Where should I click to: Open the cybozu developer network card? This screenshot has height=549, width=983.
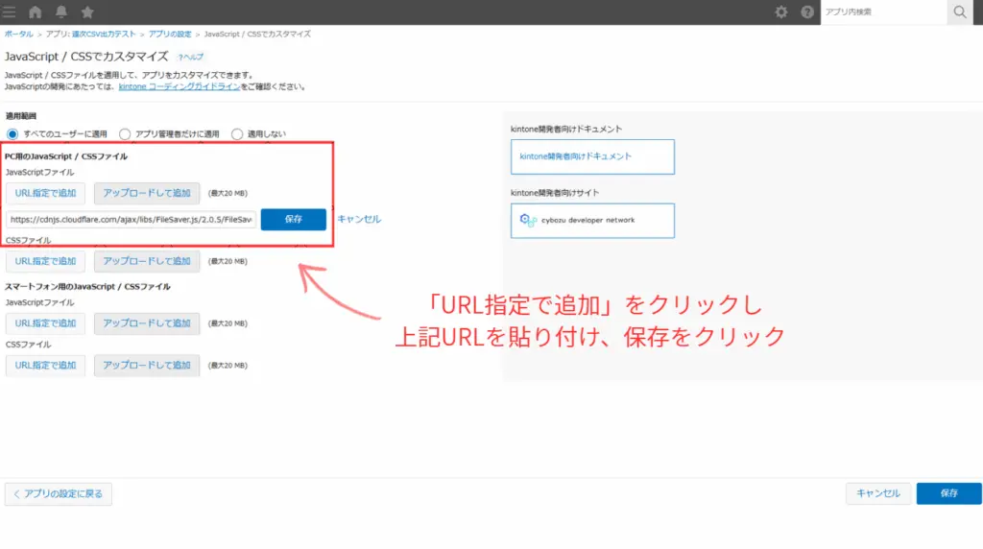click(592, 221)
